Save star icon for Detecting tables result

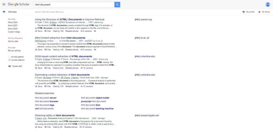36,127
